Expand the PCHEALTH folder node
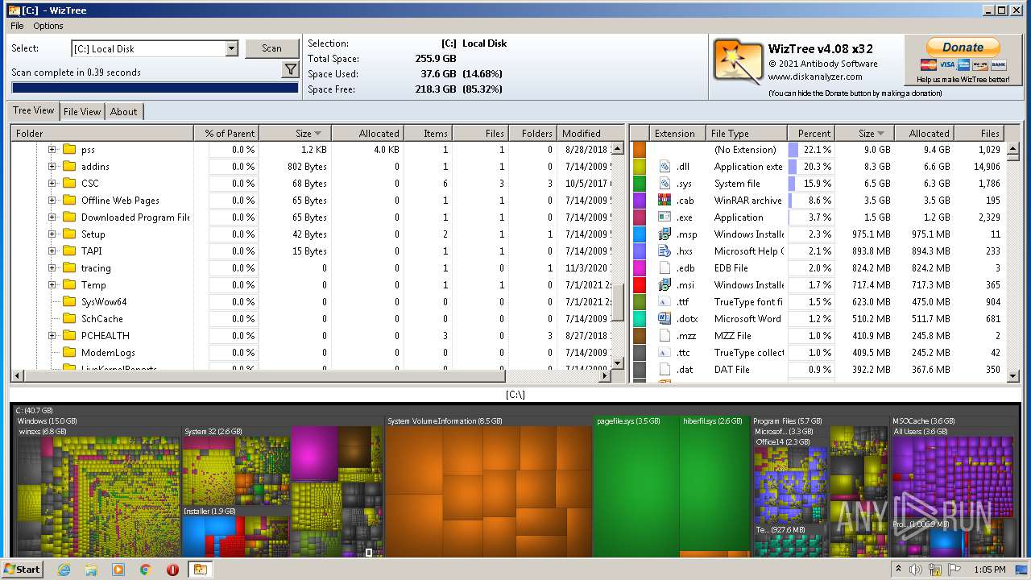The image size is (1031, 580). tap(52, 335)
